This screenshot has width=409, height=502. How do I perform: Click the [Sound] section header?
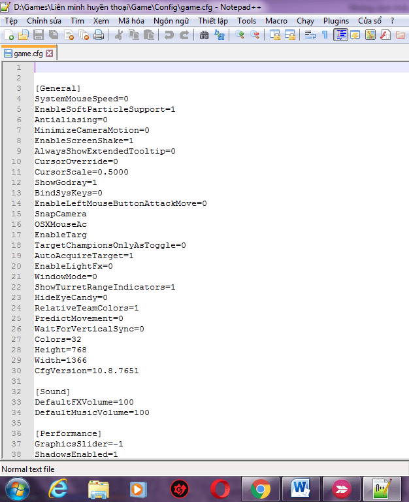(x=53, y=392)
